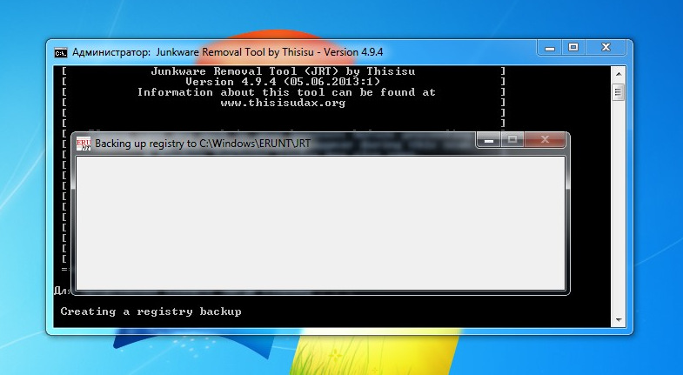Click the 'Creating a registry backup' console text
The image size is (683, 375).
click(x=151, y=311)
